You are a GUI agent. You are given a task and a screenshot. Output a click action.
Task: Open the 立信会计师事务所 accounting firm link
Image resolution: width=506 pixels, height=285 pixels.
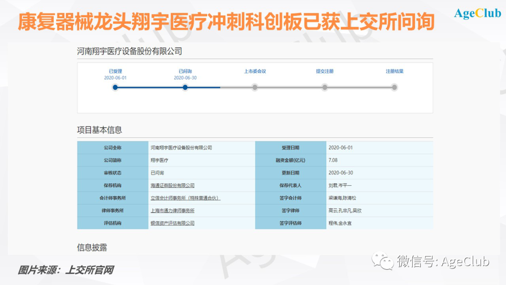pyautogui.click(x=185, y=198)
